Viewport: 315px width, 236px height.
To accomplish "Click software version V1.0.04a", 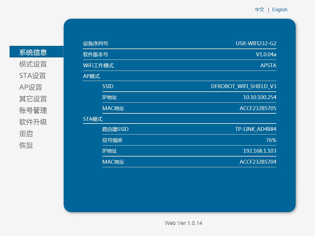I will click(x=266, y=54).
